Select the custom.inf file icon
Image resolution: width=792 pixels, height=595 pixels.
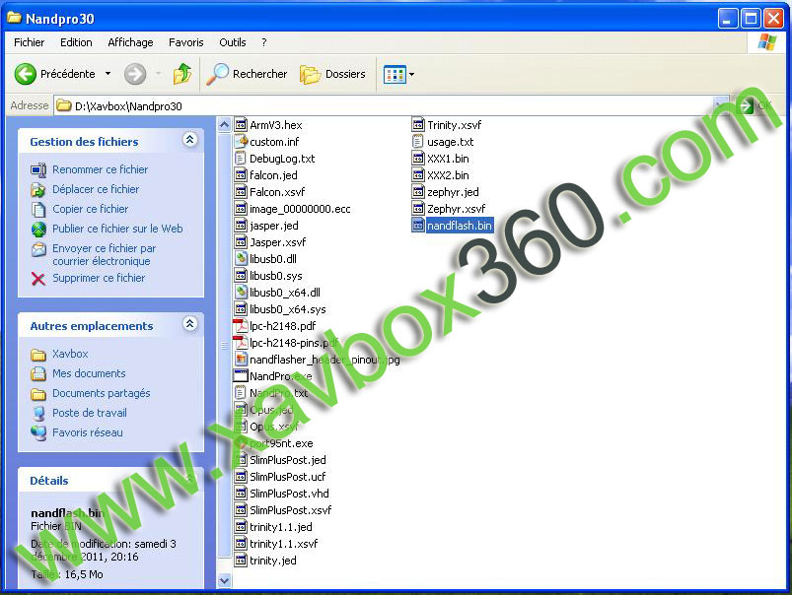point(241,141)
